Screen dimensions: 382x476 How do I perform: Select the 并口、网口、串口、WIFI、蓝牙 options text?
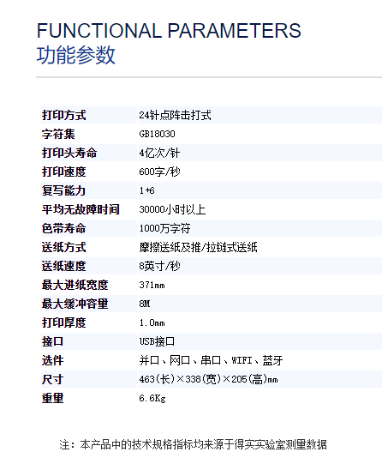coord(211,360)
